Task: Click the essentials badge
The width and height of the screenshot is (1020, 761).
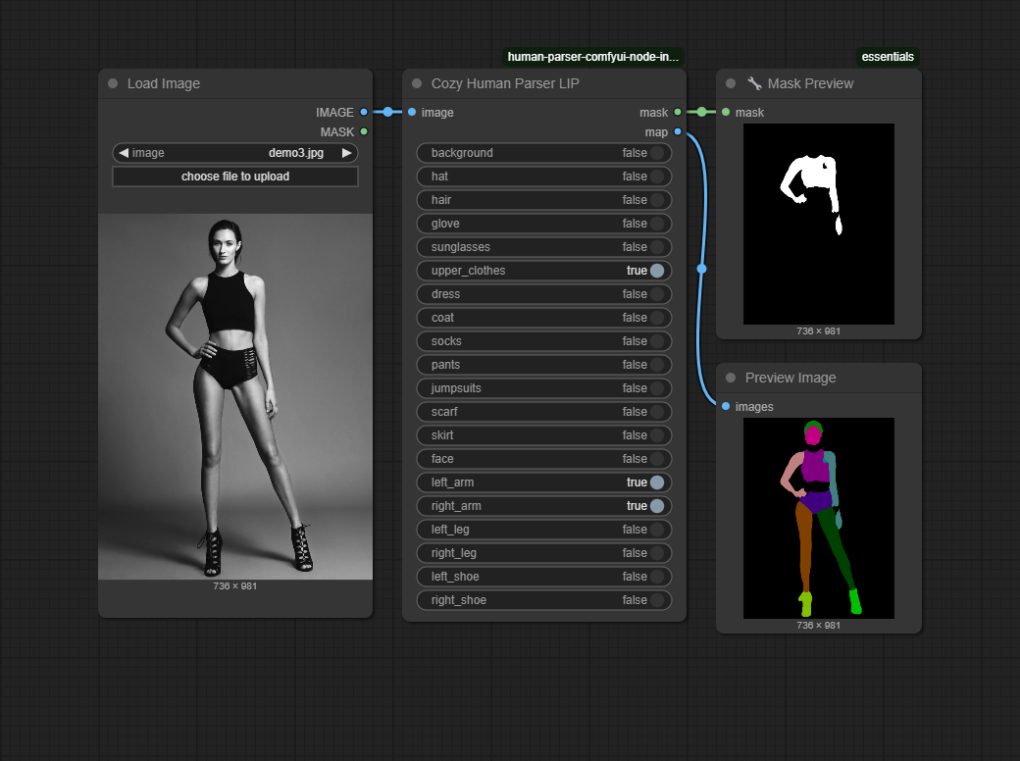Action: coord(889,57)
